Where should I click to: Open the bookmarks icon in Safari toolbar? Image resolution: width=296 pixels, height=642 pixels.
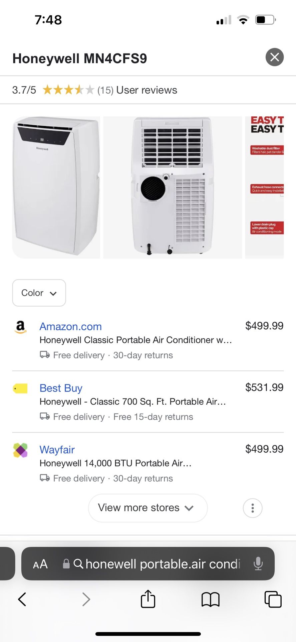[210, 599]
